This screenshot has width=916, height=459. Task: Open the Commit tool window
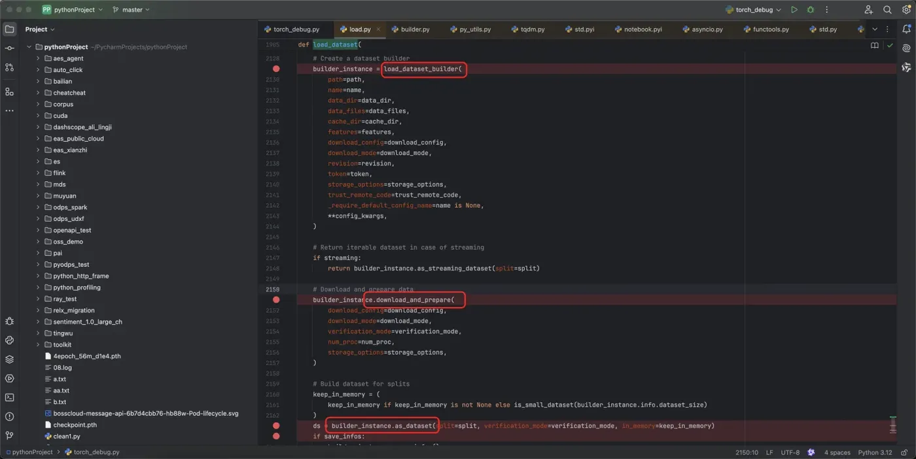click(x=9, y=48)
